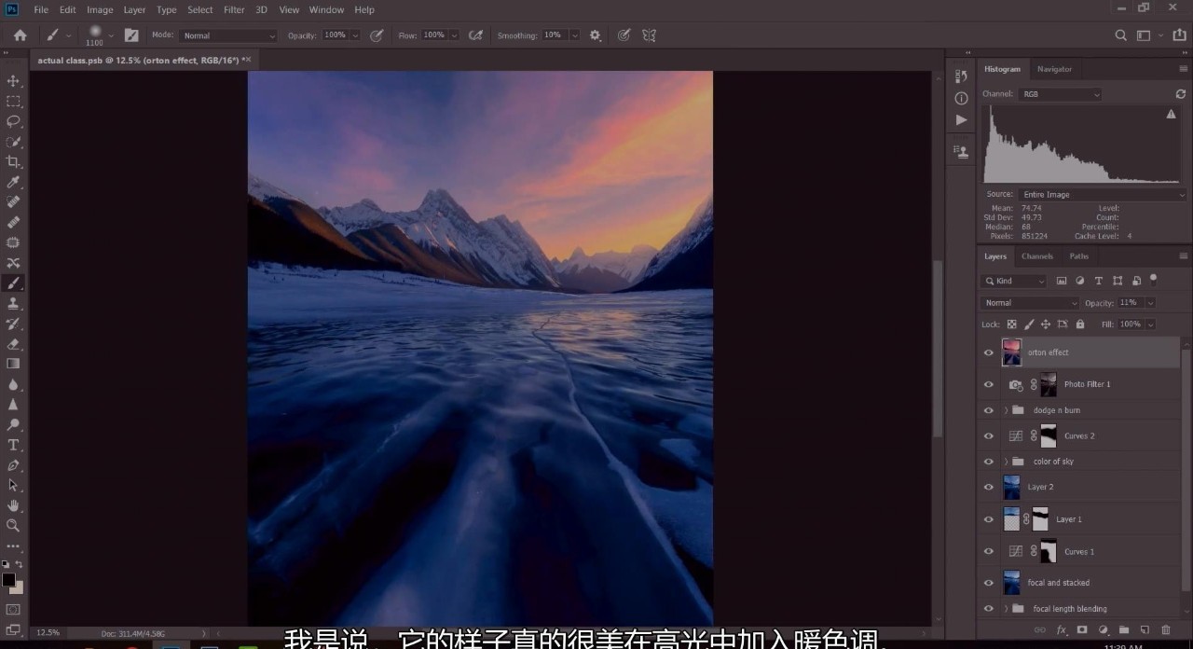Open the Filter menu
Screen dimensions: 1193x649
point(234,10)
